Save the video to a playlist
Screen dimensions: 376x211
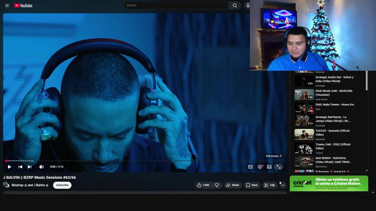[x=252, y=185]
